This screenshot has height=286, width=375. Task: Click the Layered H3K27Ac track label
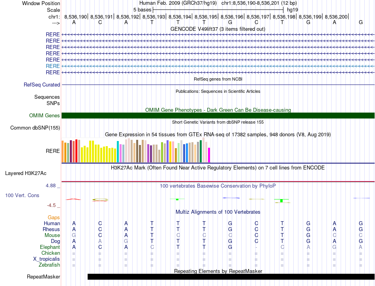(26, 173)
